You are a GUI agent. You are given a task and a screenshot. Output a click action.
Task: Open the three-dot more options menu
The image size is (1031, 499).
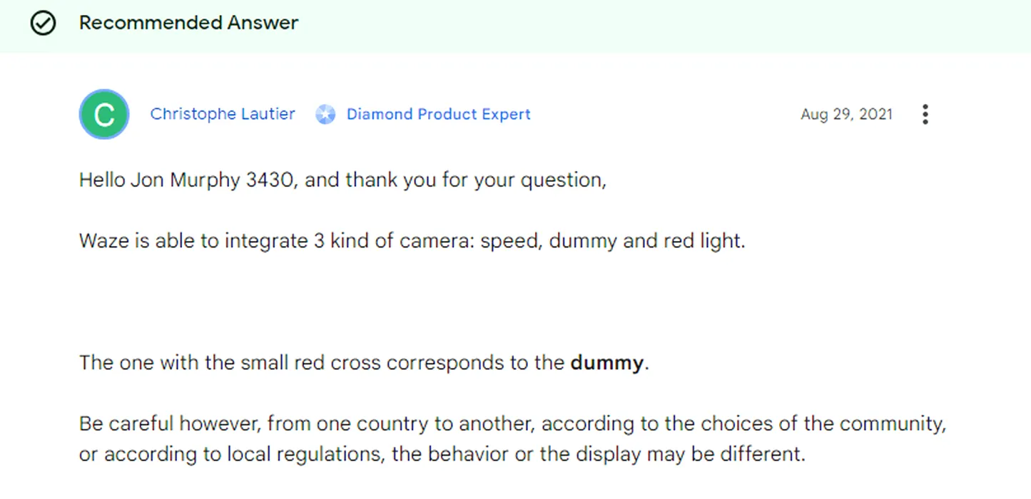click(x=925, y=114)
